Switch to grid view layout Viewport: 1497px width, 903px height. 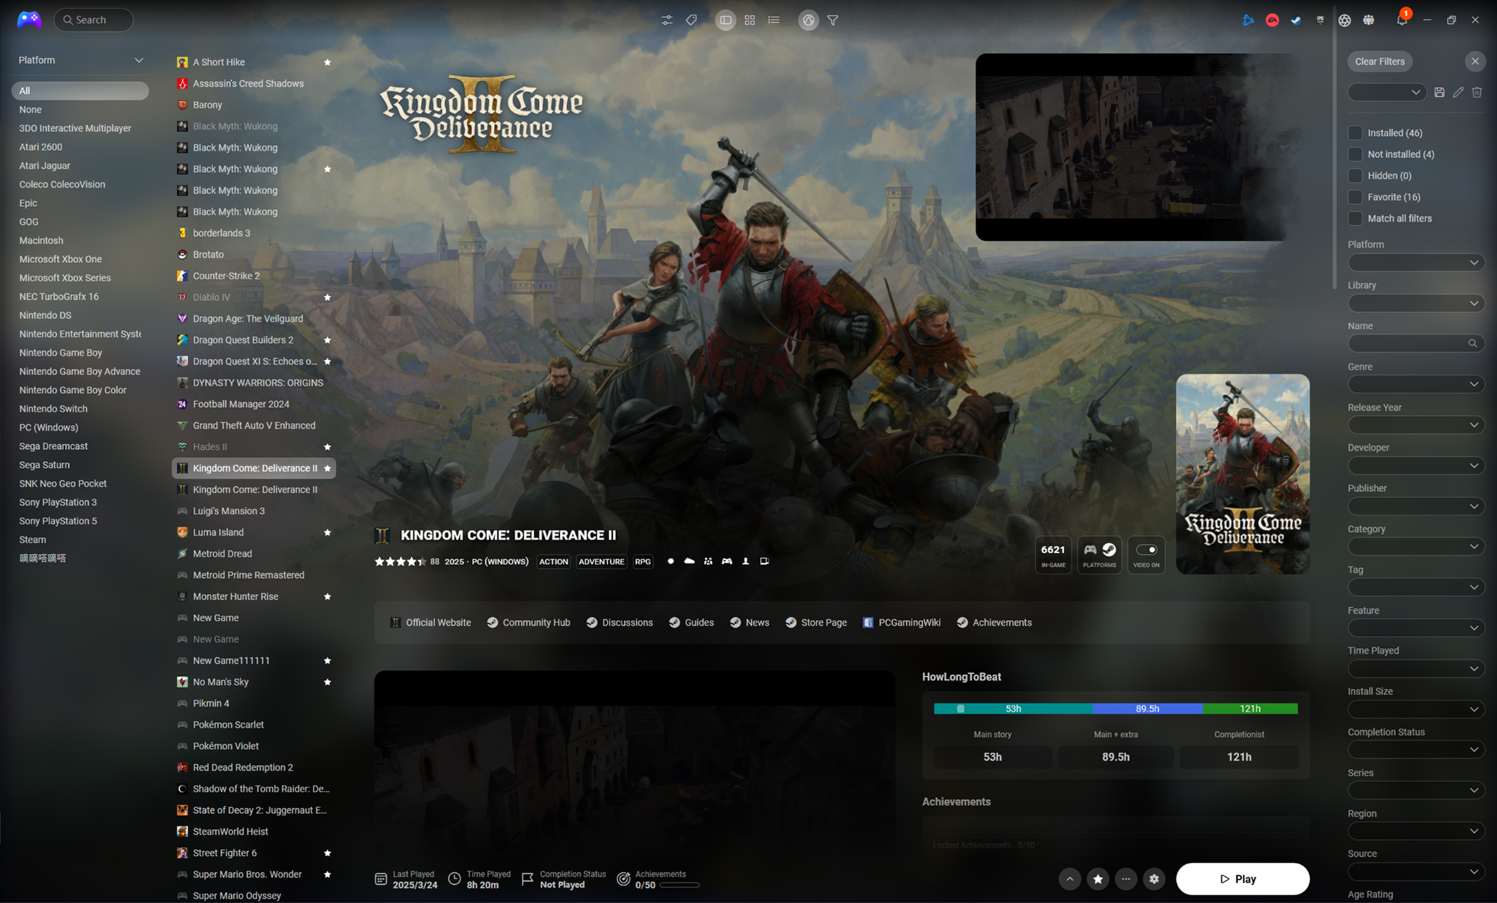749,20
